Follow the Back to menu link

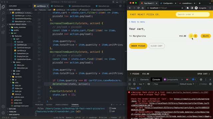click(137, 22)
